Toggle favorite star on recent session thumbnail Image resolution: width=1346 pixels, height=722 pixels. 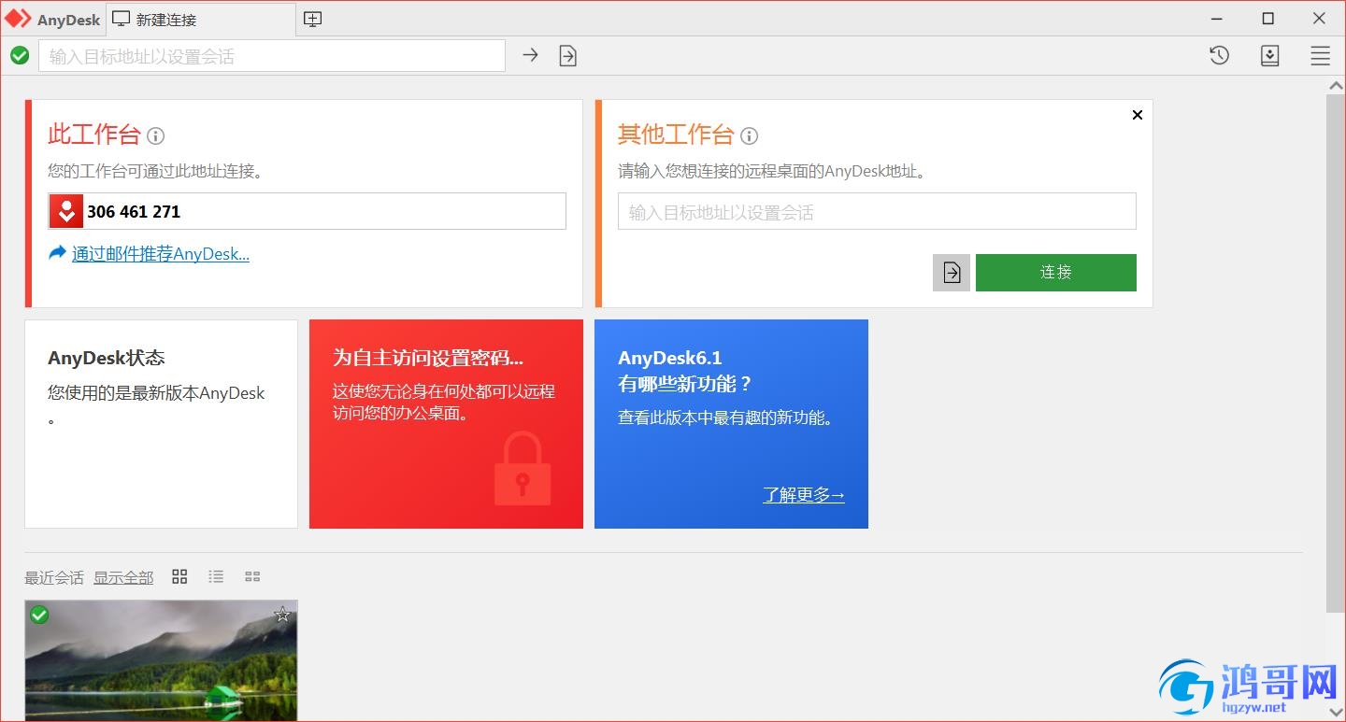282,615
